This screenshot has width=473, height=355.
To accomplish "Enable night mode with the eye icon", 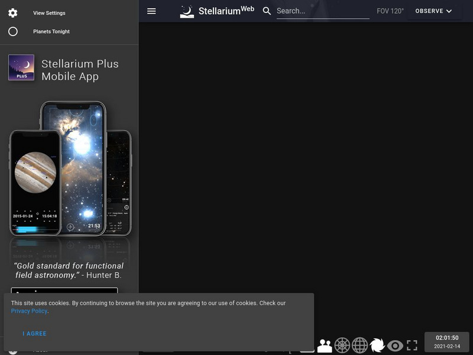I will pyautogui.click(x=395, y=345).
